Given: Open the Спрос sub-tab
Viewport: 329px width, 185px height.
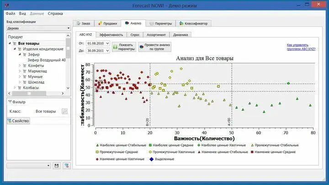Looking at the screenshot, I should 135,35.
